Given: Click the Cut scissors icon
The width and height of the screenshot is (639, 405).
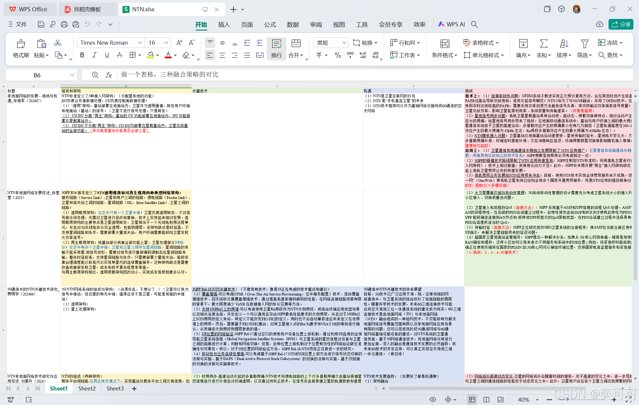Looking at the screenshot, I should (58, 43).
